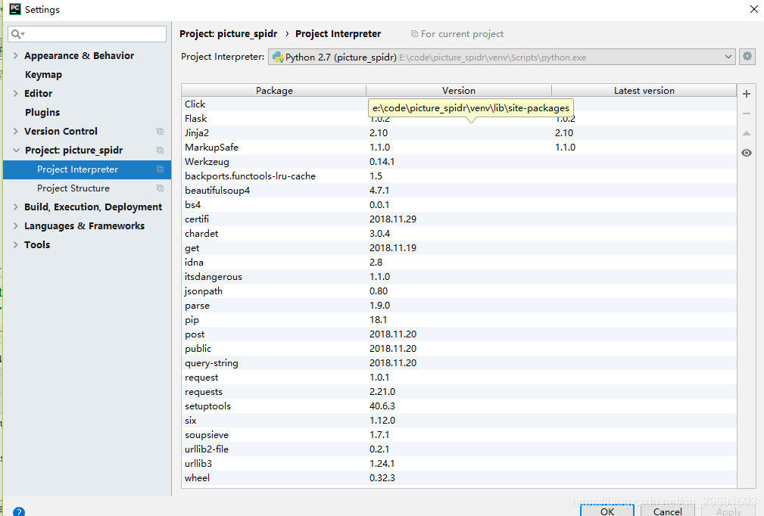Select the Werkzeug package row

(459, 162)
